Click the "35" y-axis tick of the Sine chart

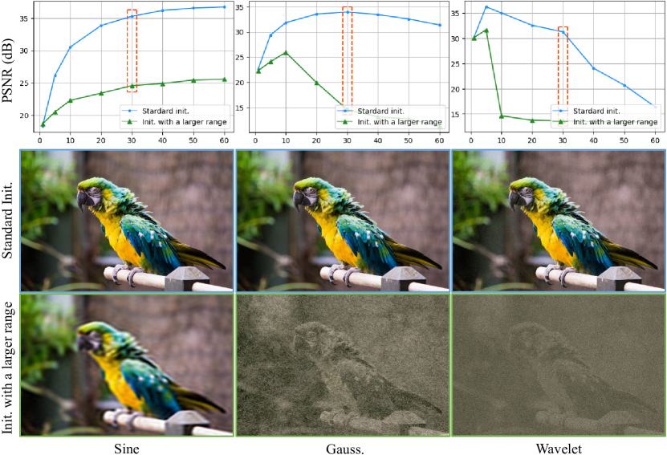coord(23,18)
